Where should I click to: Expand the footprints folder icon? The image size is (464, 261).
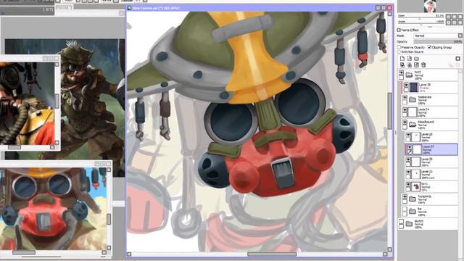tap(413, 199)
